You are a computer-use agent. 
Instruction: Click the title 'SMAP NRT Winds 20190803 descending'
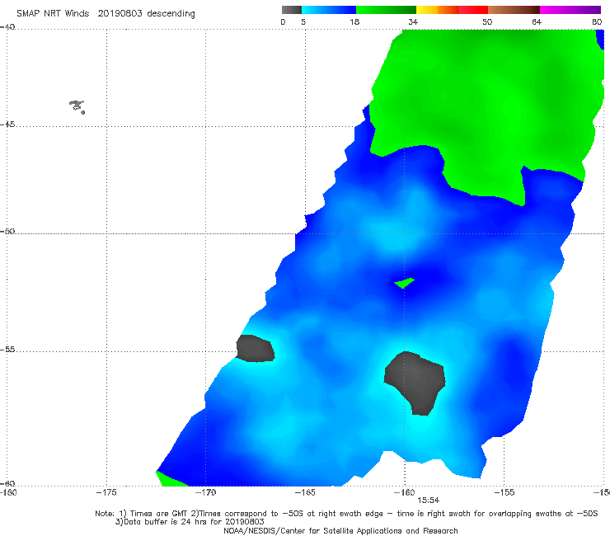(106, 14)
